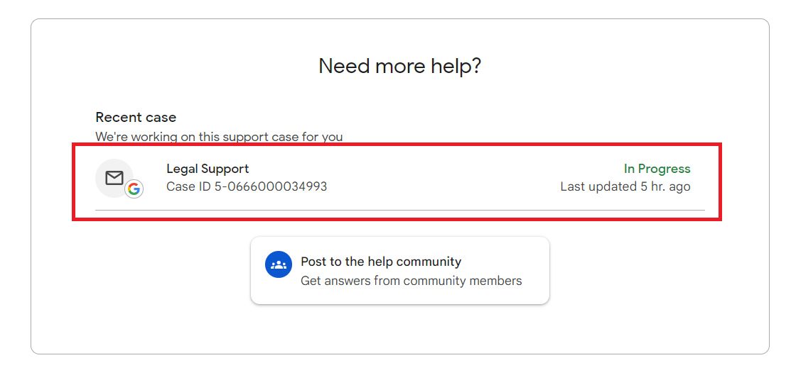This screenshot has height=375, width=791.
Task: Click empty space inside the case row
Action: click(441, 179)
